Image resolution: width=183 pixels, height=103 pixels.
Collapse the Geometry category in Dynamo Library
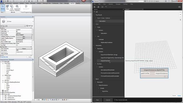94,45
